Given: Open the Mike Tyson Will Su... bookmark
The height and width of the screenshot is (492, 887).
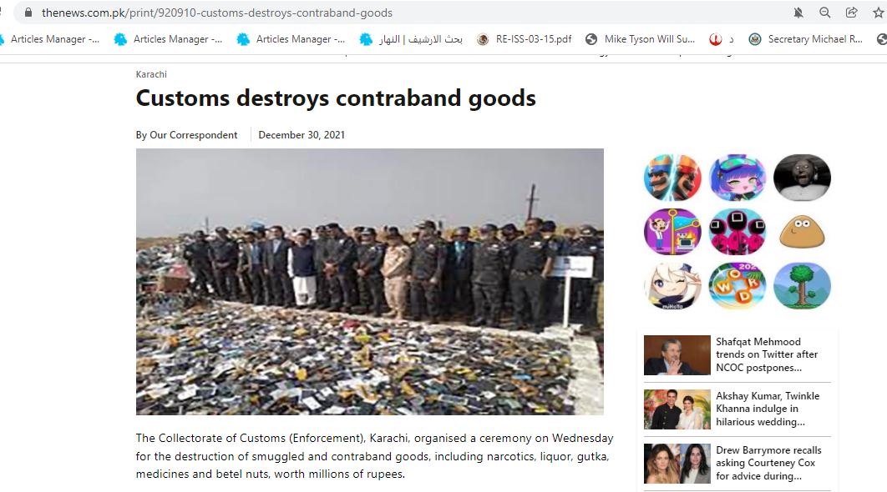Looking at the screenshot, I should point(641,39).
